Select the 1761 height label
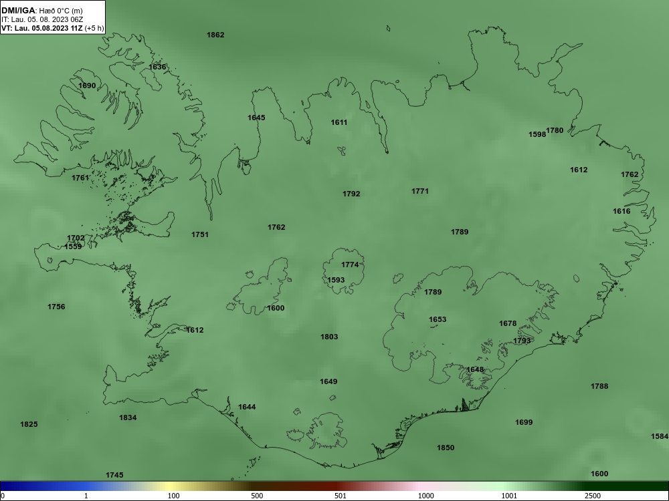Viewport: 669px width, 501px height. (80, 178)
